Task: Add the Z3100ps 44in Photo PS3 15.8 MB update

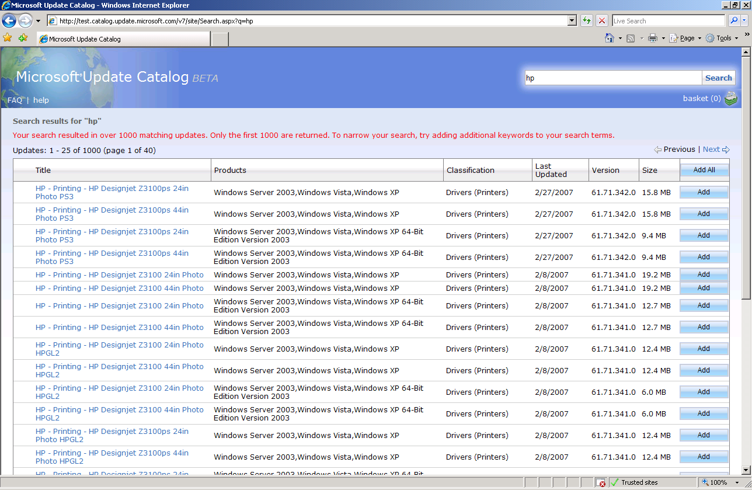Action: [x=704, y=214]
